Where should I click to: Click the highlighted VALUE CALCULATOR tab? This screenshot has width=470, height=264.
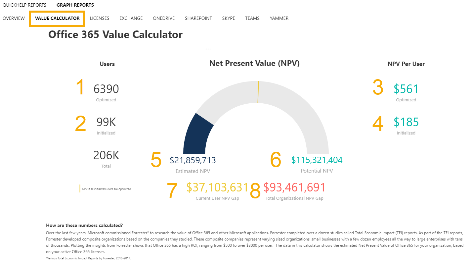(x=57, y=18)
